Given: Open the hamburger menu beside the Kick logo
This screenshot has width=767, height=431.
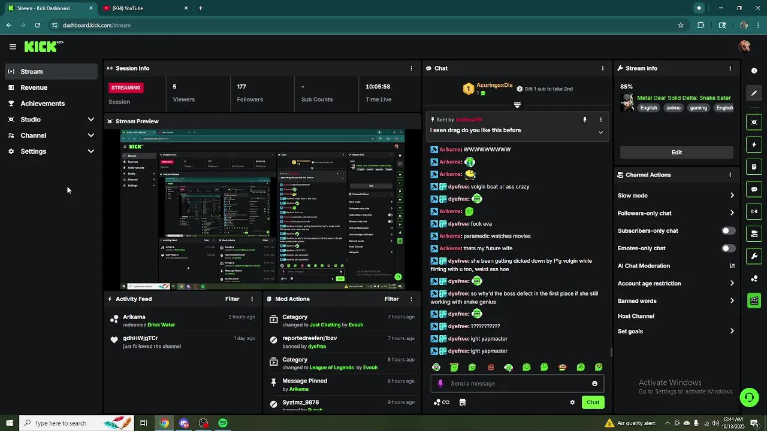Looking at the screenshot, I should point(13,47).
